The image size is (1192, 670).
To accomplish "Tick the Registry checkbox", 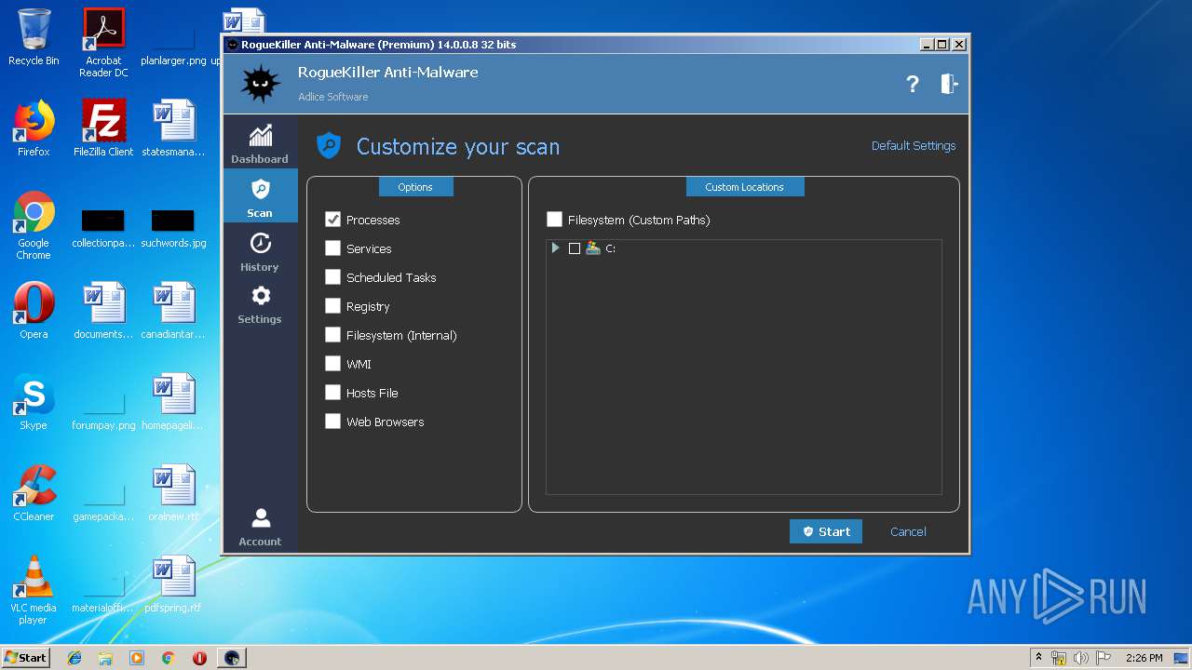I will 332,306.
